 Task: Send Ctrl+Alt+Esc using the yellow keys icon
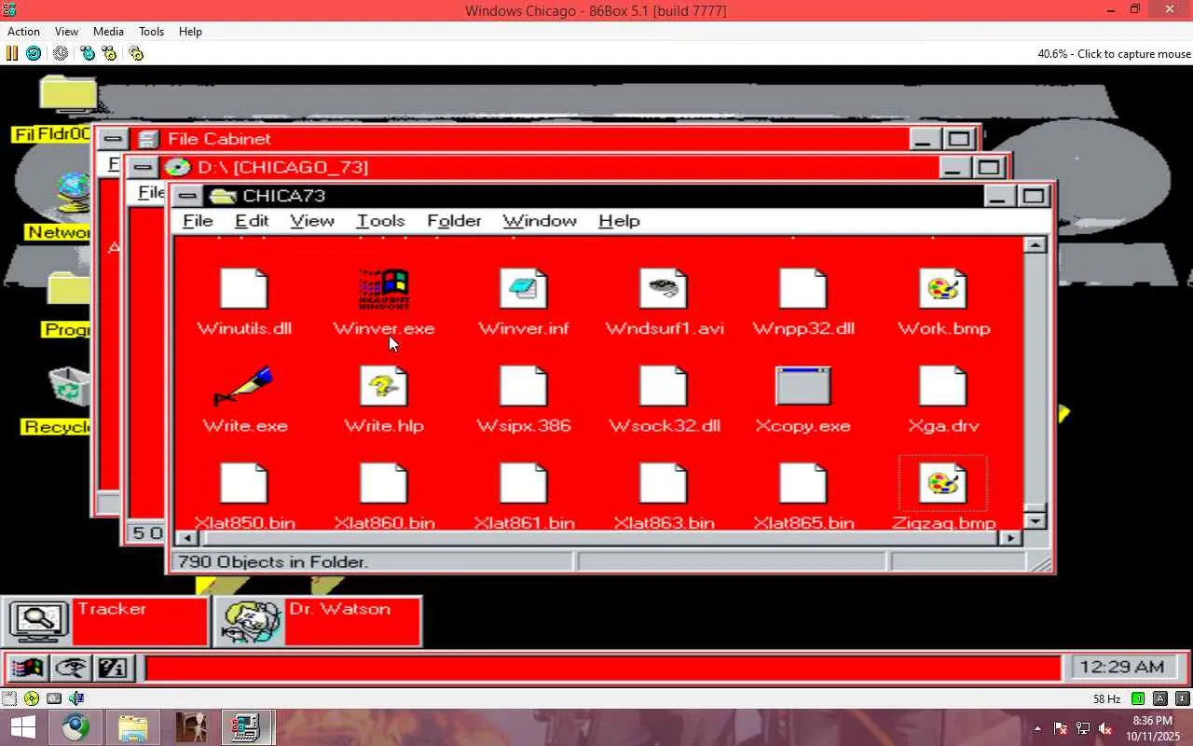(110, 53)
